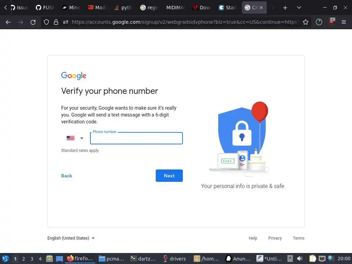This screenshot has height=264, width=352.
Task: Click the address bar URL
Action: click(185, 22)
